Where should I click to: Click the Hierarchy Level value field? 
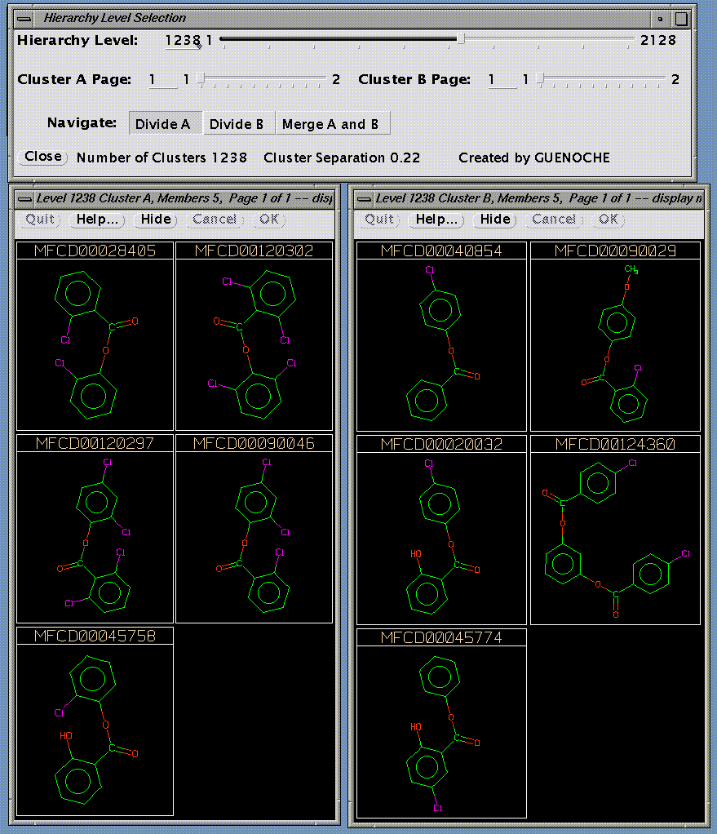click(183, 40)
